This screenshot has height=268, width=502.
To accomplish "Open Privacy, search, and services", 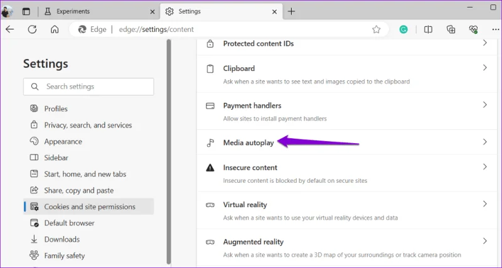I will (x=88, y=125).
